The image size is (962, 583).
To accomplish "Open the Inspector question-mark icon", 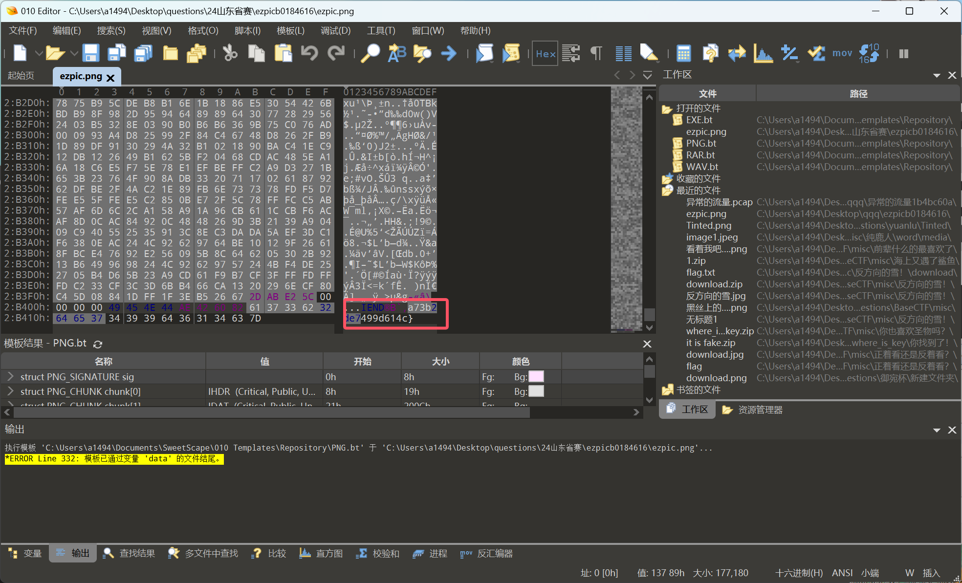I will 710,53.
